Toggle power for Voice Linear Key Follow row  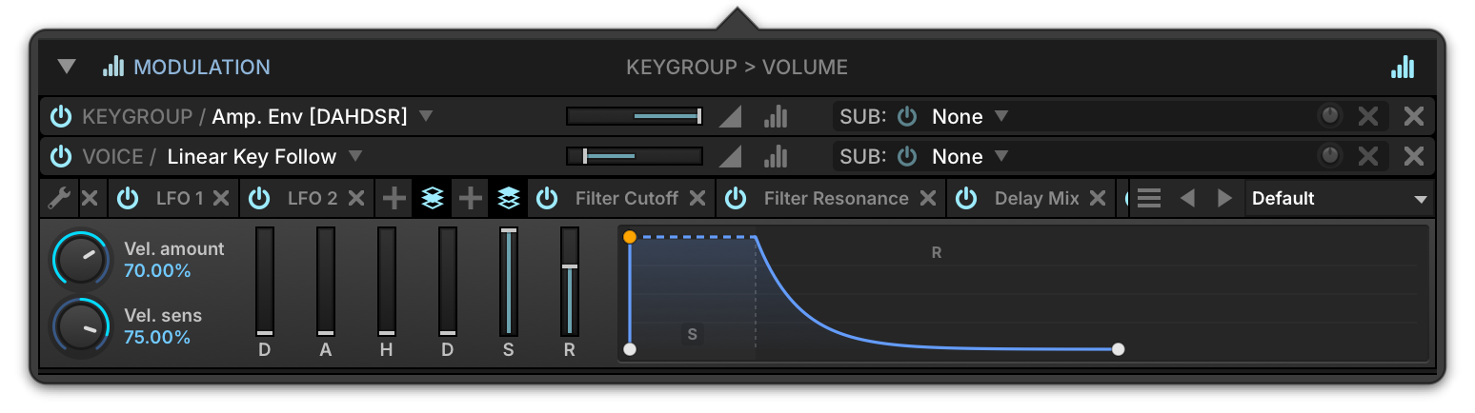[61, 156]
